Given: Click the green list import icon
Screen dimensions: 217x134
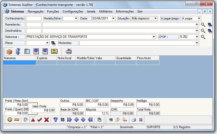Looking at the screenshot, I should click(x=111, y=120).
